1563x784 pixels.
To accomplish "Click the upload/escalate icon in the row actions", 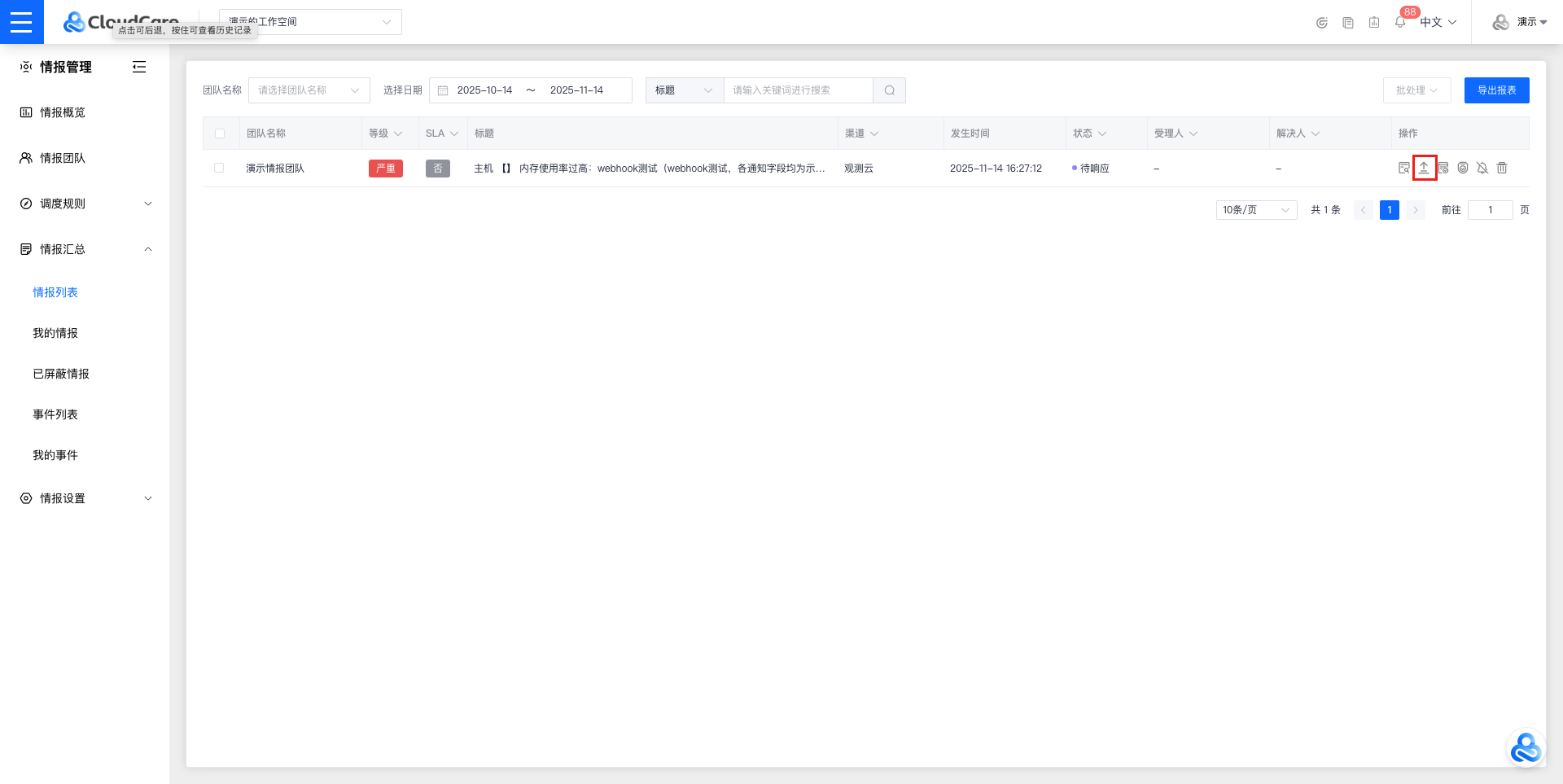I will [x=1424, y=168].
